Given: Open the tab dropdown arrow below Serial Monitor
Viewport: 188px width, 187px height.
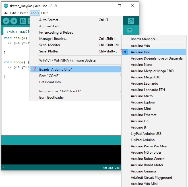Looking at the screenshot, I should pos(130,30).
